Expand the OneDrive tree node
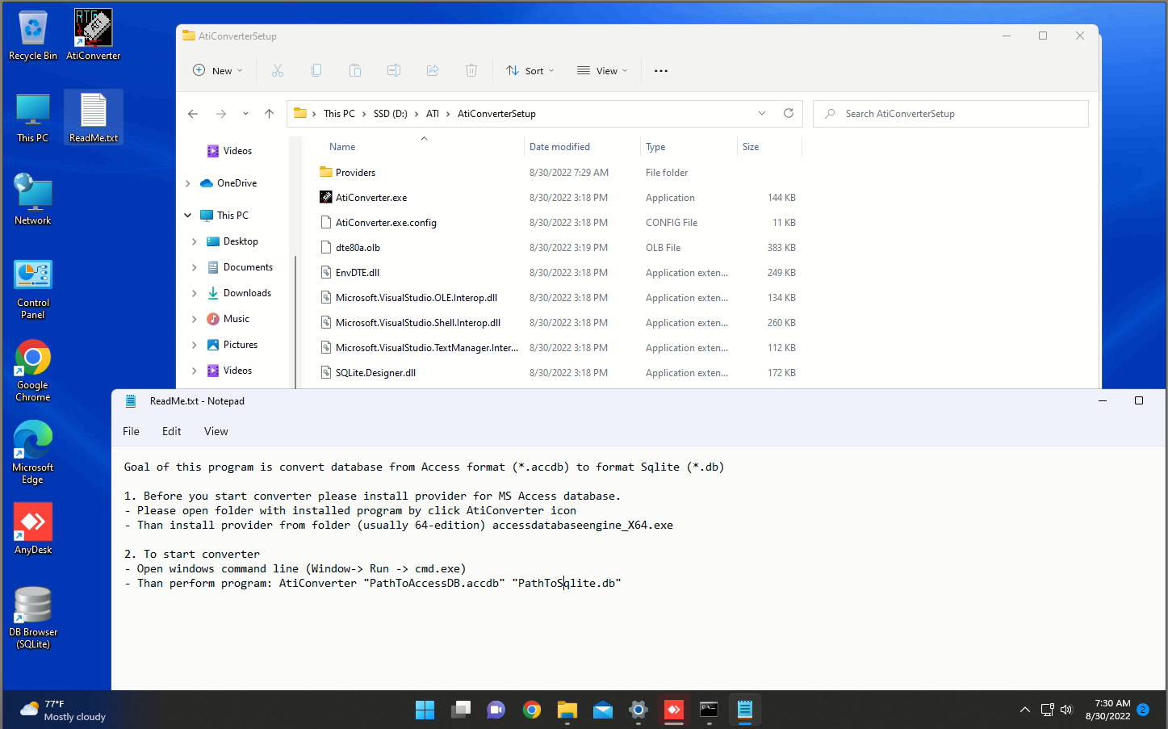 coord(188,183)
